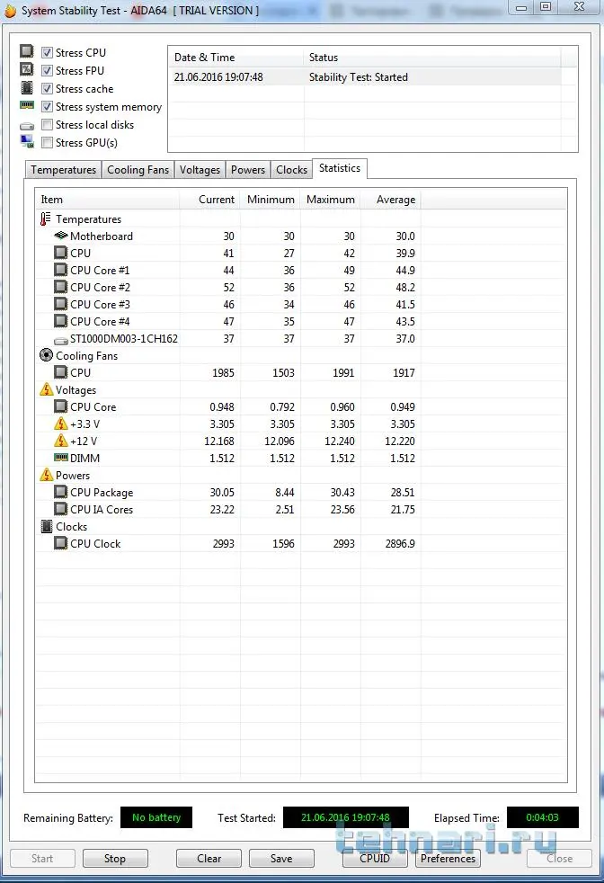
Task: Click the chip icon of CPU Core #1 row
Action: [x=60, y=270]
